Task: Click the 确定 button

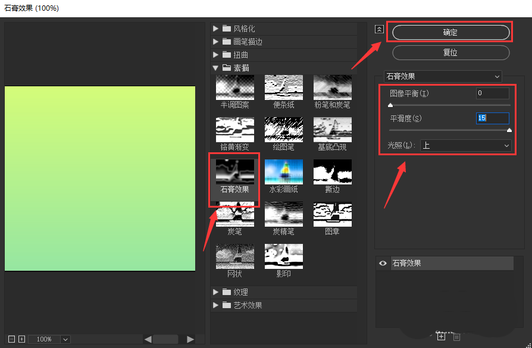Action: tap(451, 33)
